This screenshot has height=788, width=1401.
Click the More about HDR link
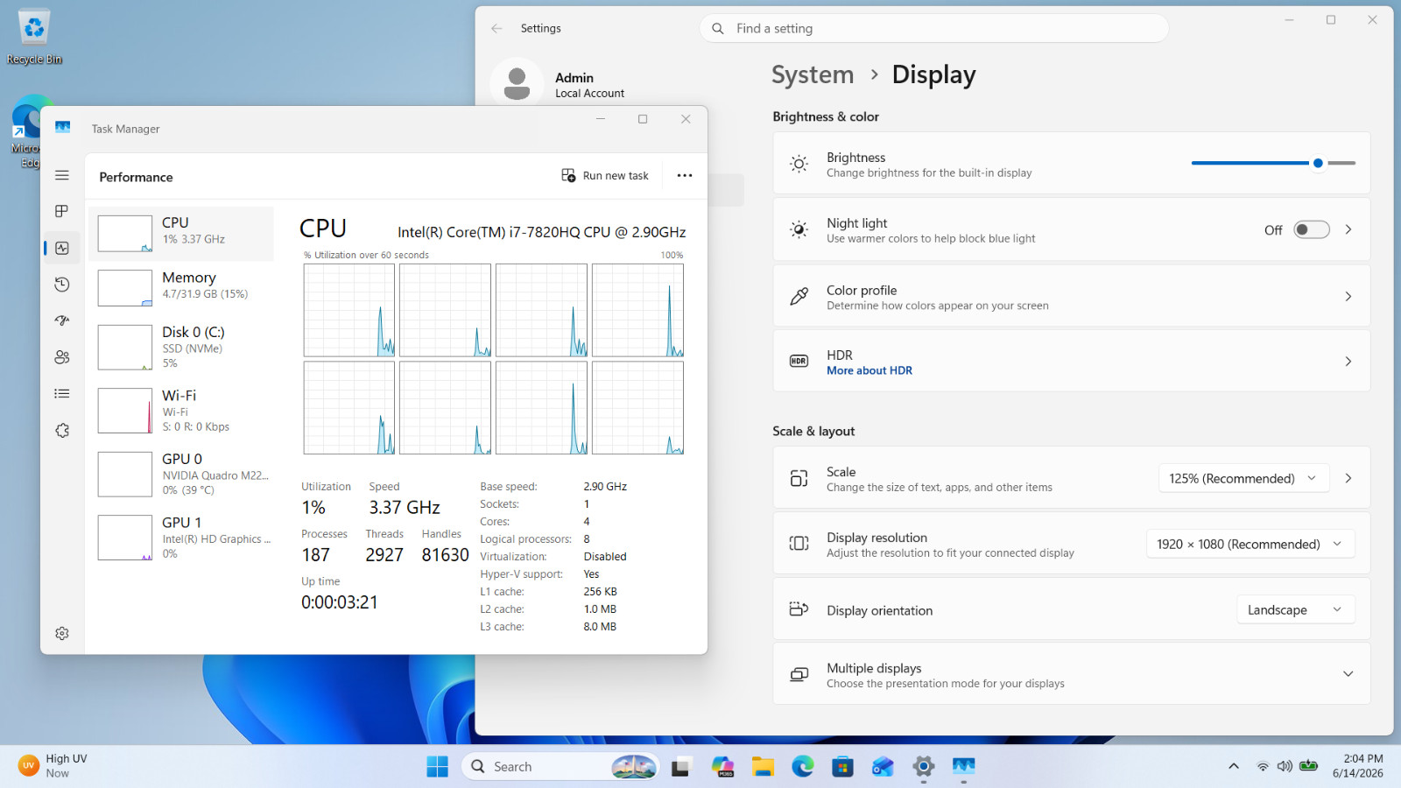(869, 370)
